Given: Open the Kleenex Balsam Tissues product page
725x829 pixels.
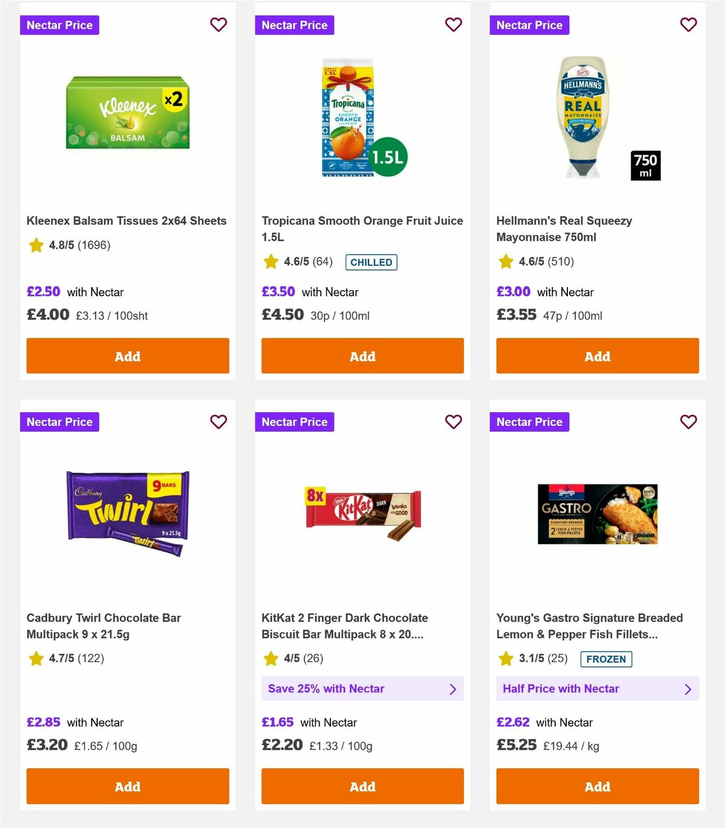Looking at the screenshot, I should (126, 221).
